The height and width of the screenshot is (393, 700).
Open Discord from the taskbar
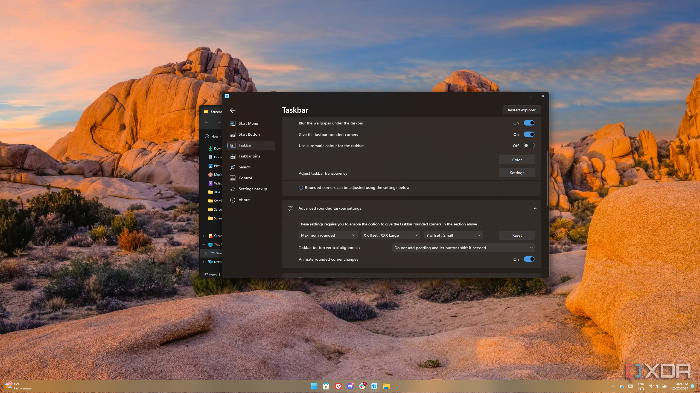click(x=350, y=386)
